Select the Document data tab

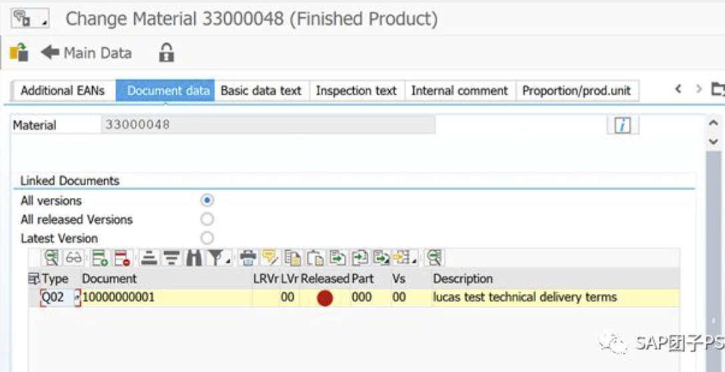click(165, 91)
